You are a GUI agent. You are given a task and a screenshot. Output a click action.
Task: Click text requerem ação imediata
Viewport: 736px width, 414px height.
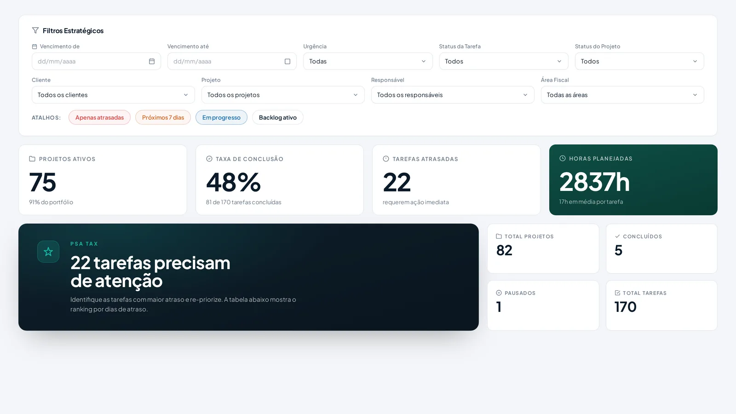[416, 202]
